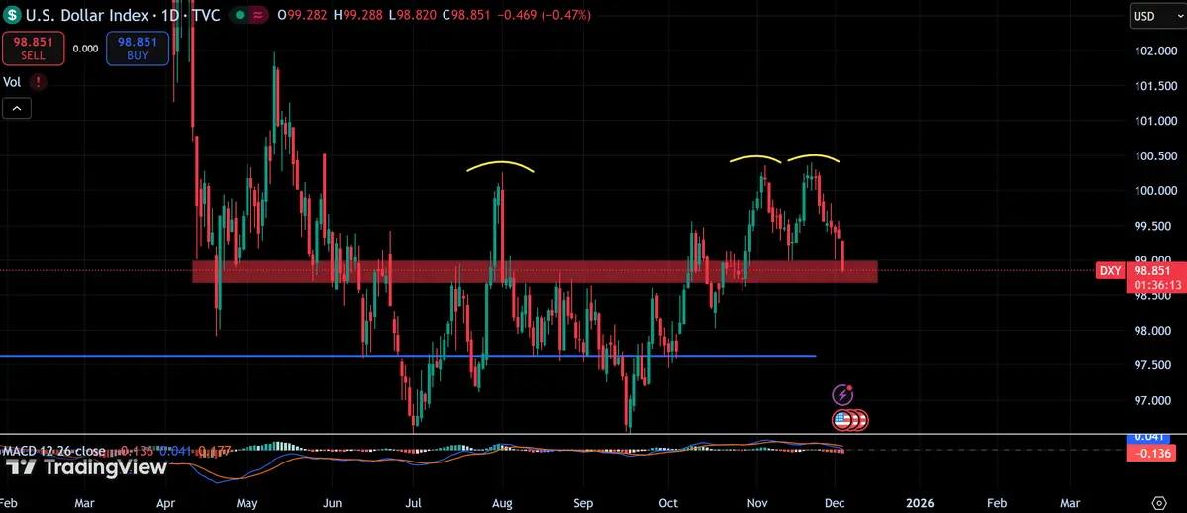The height and width of the screenshot is (513, 1187).
Task: Click the 99.500 price axis label
Action: (1154, 226)
